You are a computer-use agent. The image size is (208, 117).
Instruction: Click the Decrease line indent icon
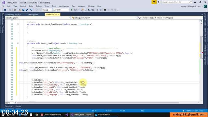point(97,10)
